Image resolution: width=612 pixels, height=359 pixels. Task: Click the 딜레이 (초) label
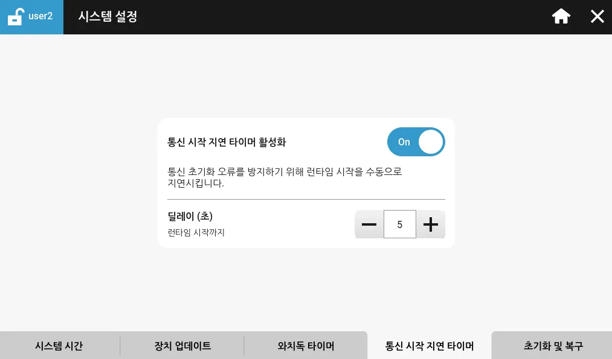click(x=190, y=217)
